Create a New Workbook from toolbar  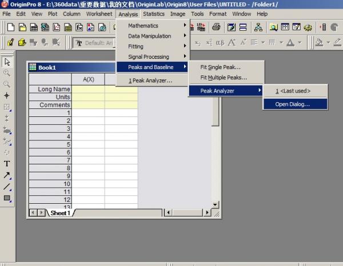coord(34,27)
